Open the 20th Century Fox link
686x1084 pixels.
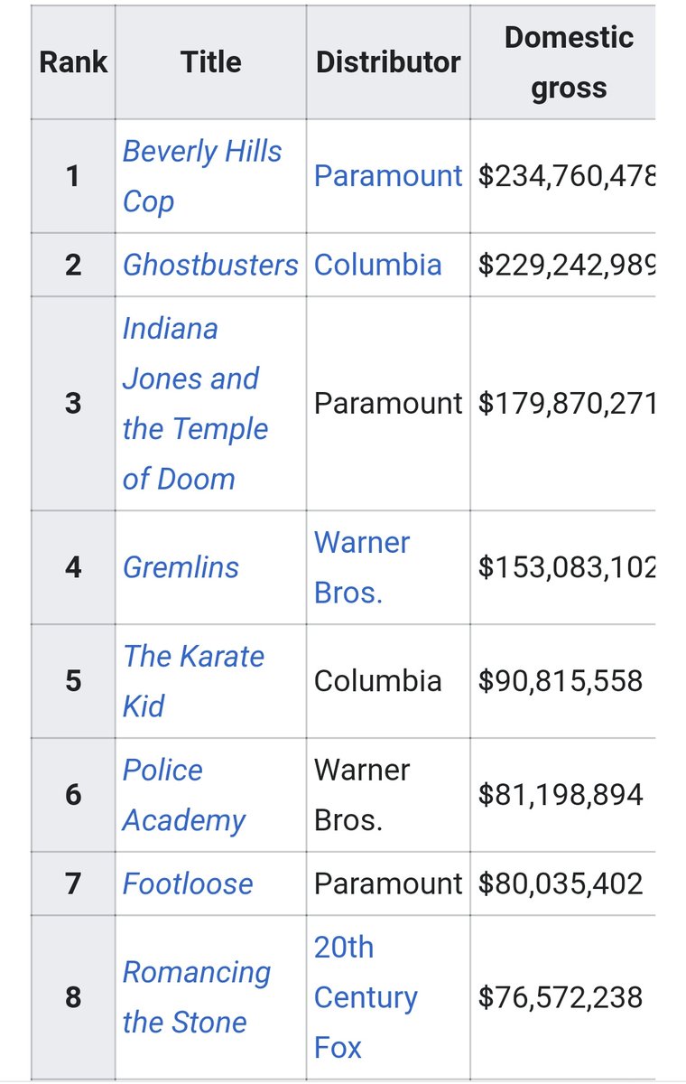(366, 997)
